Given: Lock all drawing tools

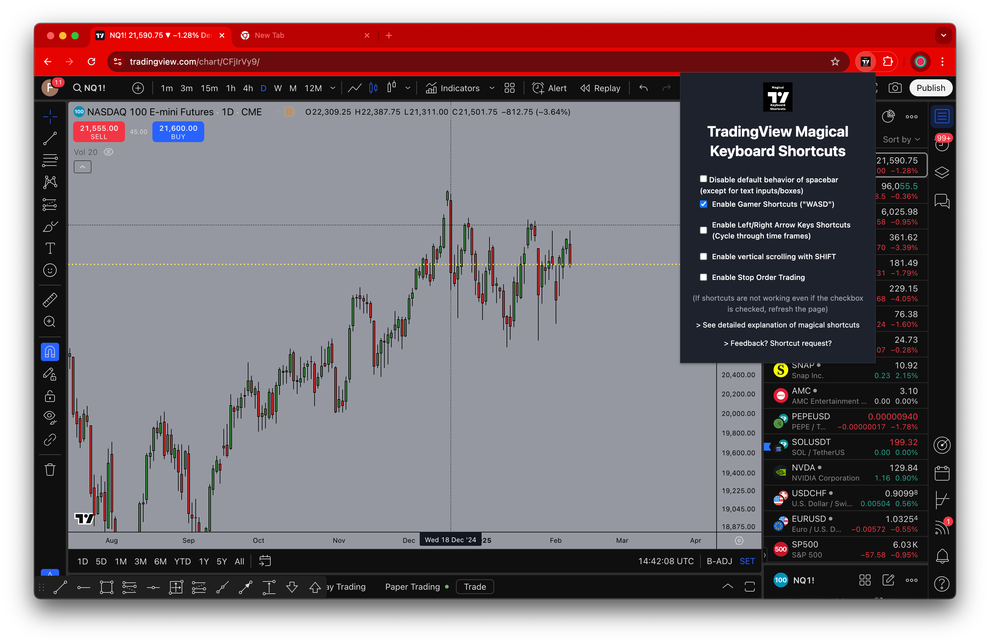Looking at the screenshot, I should (x=50, y=395).
